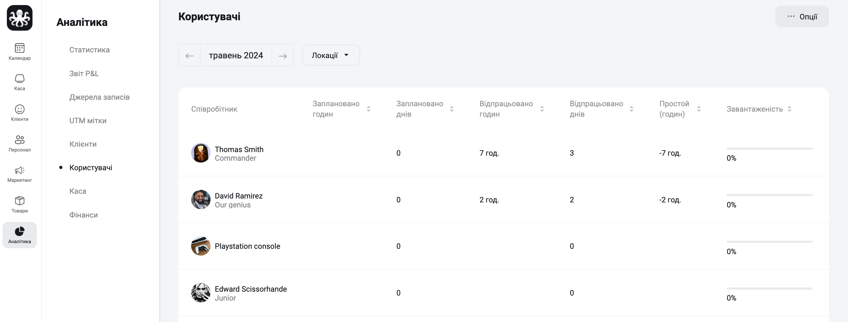The width and height of the screenshot is (848, 322).
Task: Go to next month with right arrow
Action: (x=282, y=56)
